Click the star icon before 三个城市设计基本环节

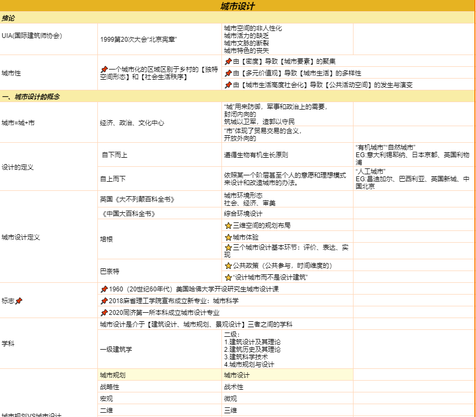point(228,248)
